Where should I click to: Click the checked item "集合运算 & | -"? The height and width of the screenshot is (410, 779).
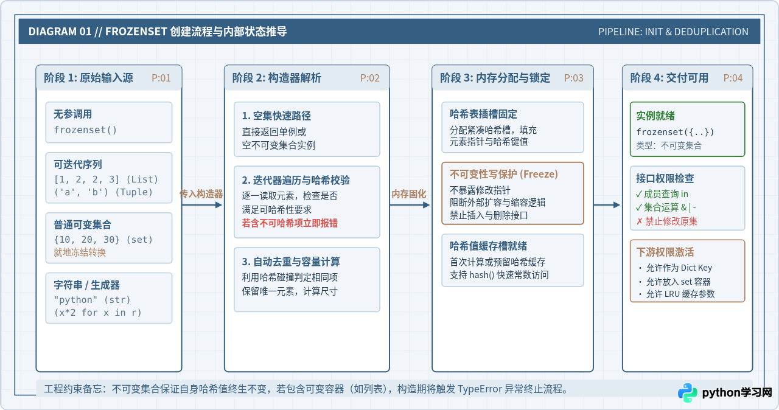coord(670,207)
